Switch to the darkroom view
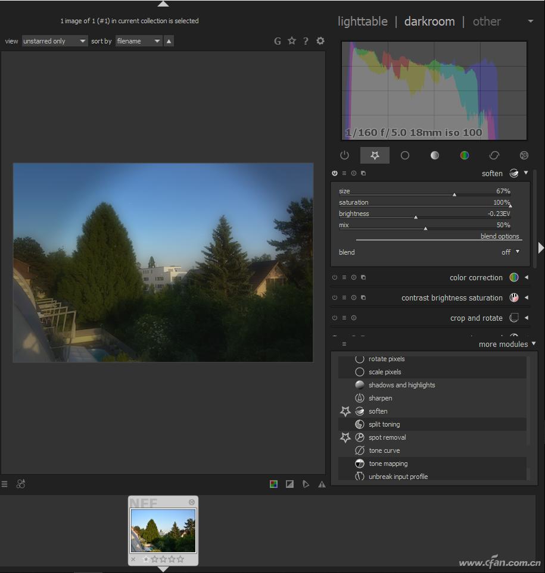545x573 pixels. (x=429, y=21)
